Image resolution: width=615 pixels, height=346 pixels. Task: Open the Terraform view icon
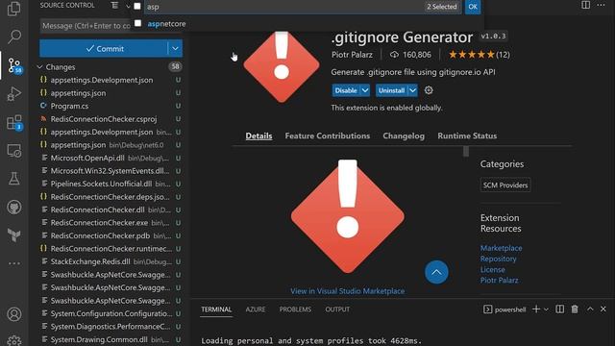pyautogui.click(x=14, y=235)
